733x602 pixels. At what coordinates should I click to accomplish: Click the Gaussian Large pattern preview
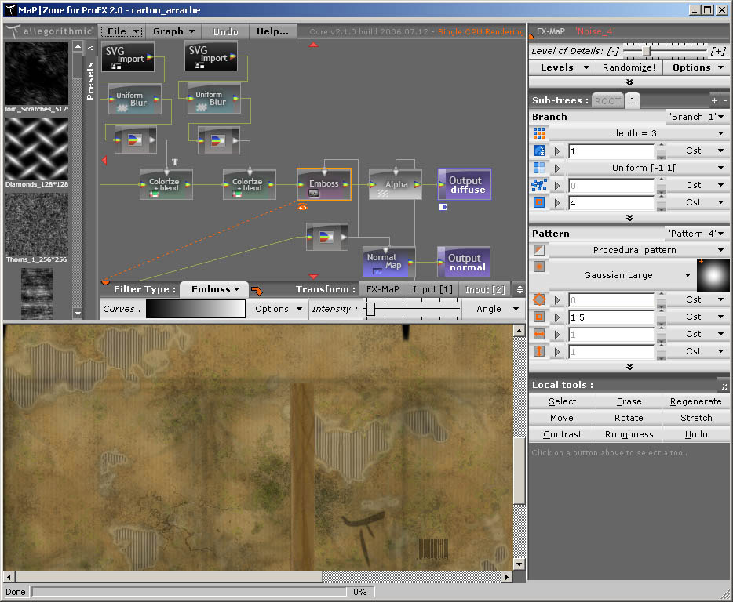(713, 275)
